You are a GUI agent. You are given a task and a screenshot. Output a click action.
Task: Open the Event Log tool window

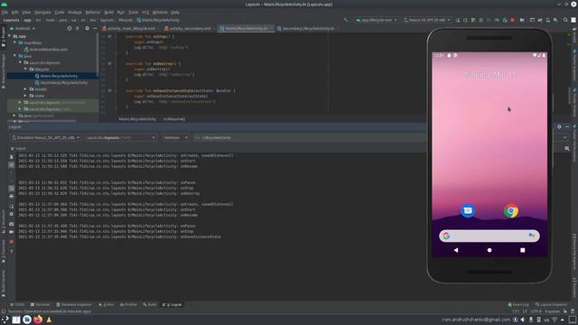point(518,305)
